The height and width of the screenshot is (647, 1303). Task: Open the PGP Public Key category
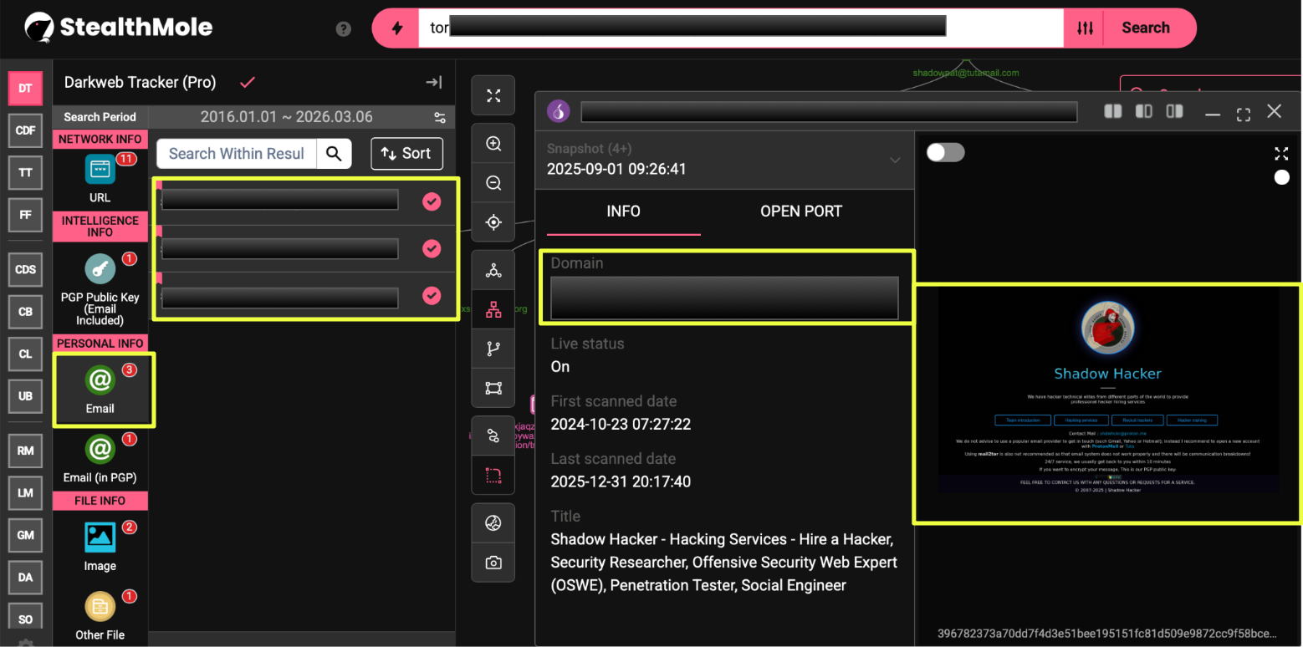[100, 269]
